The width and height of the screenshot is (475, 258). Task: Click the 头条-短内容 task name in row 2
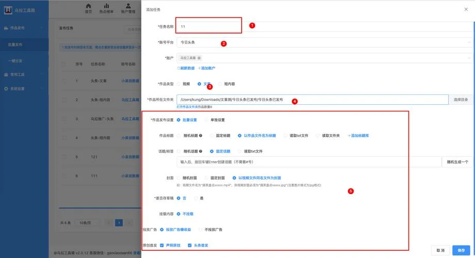coord(100,100)
